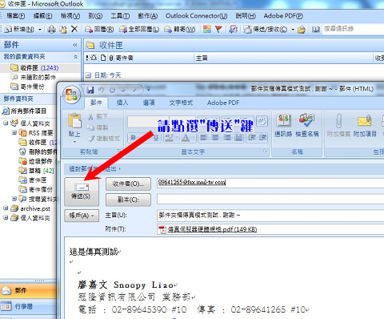Click the Delete X icon in Outlook toolbar
The height and width of the screenshot is (319, 384).
pyautogui.click(x=74, y=29)
